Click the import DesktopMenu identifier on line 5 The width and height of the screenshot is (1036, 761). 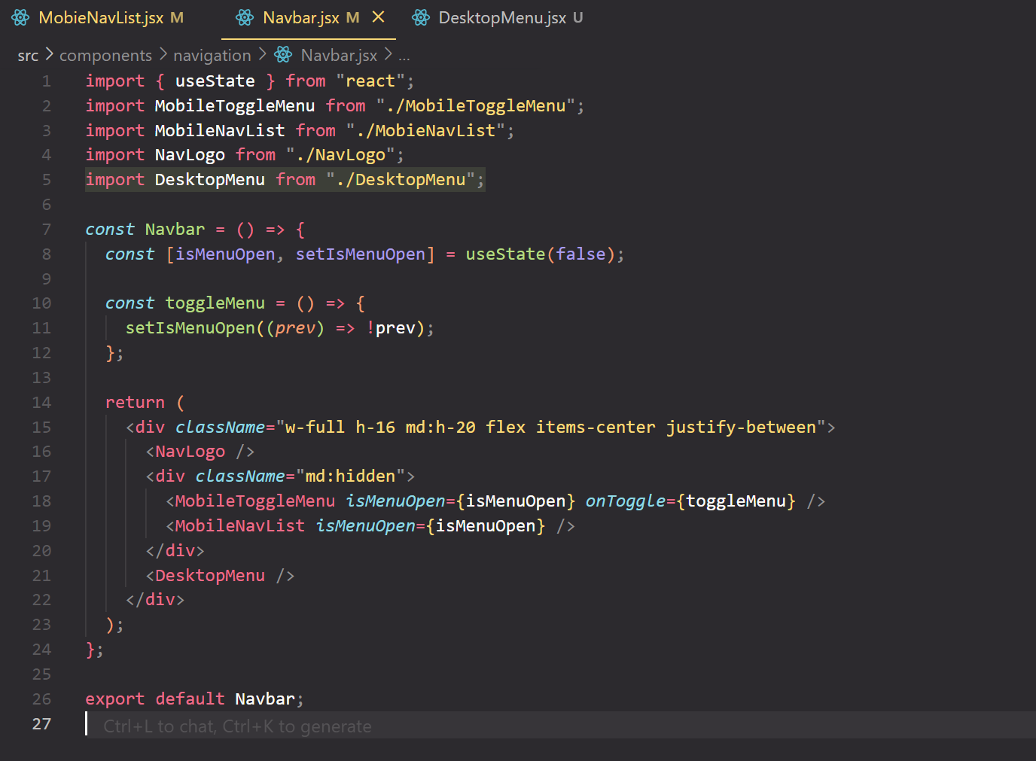(x=210, y=180)
